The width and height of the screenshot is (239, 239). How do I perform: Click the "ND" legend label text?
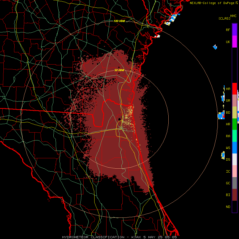point(228,207)
